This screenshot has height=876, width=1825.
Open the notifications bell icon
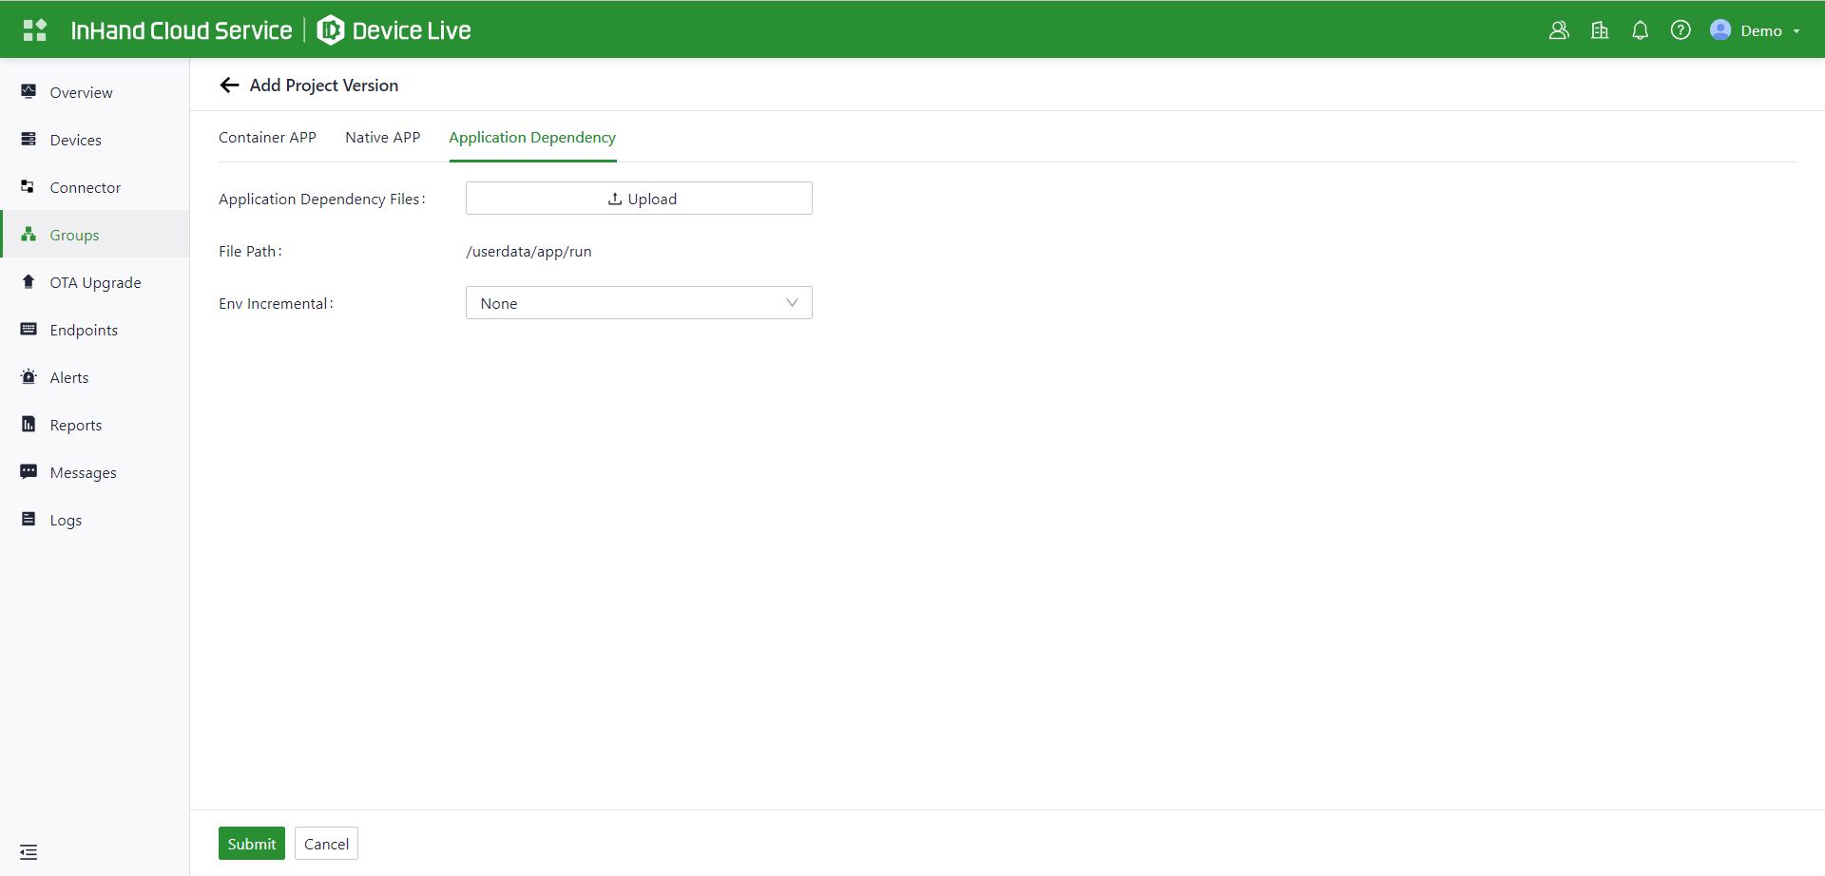pos(1640,30)
